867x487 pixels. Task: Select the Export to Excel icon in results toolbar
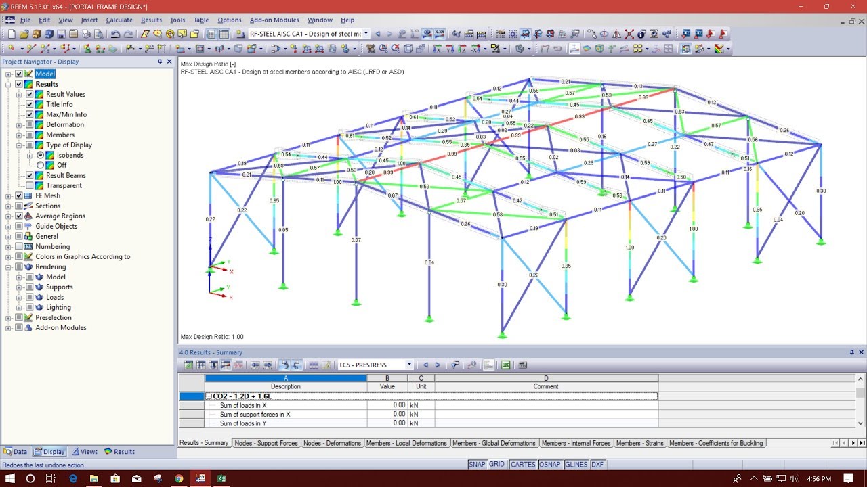505,365
